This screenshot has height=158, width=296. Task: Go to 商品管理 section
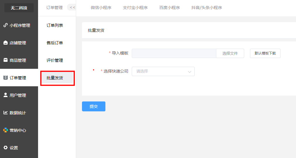point(19,60)
